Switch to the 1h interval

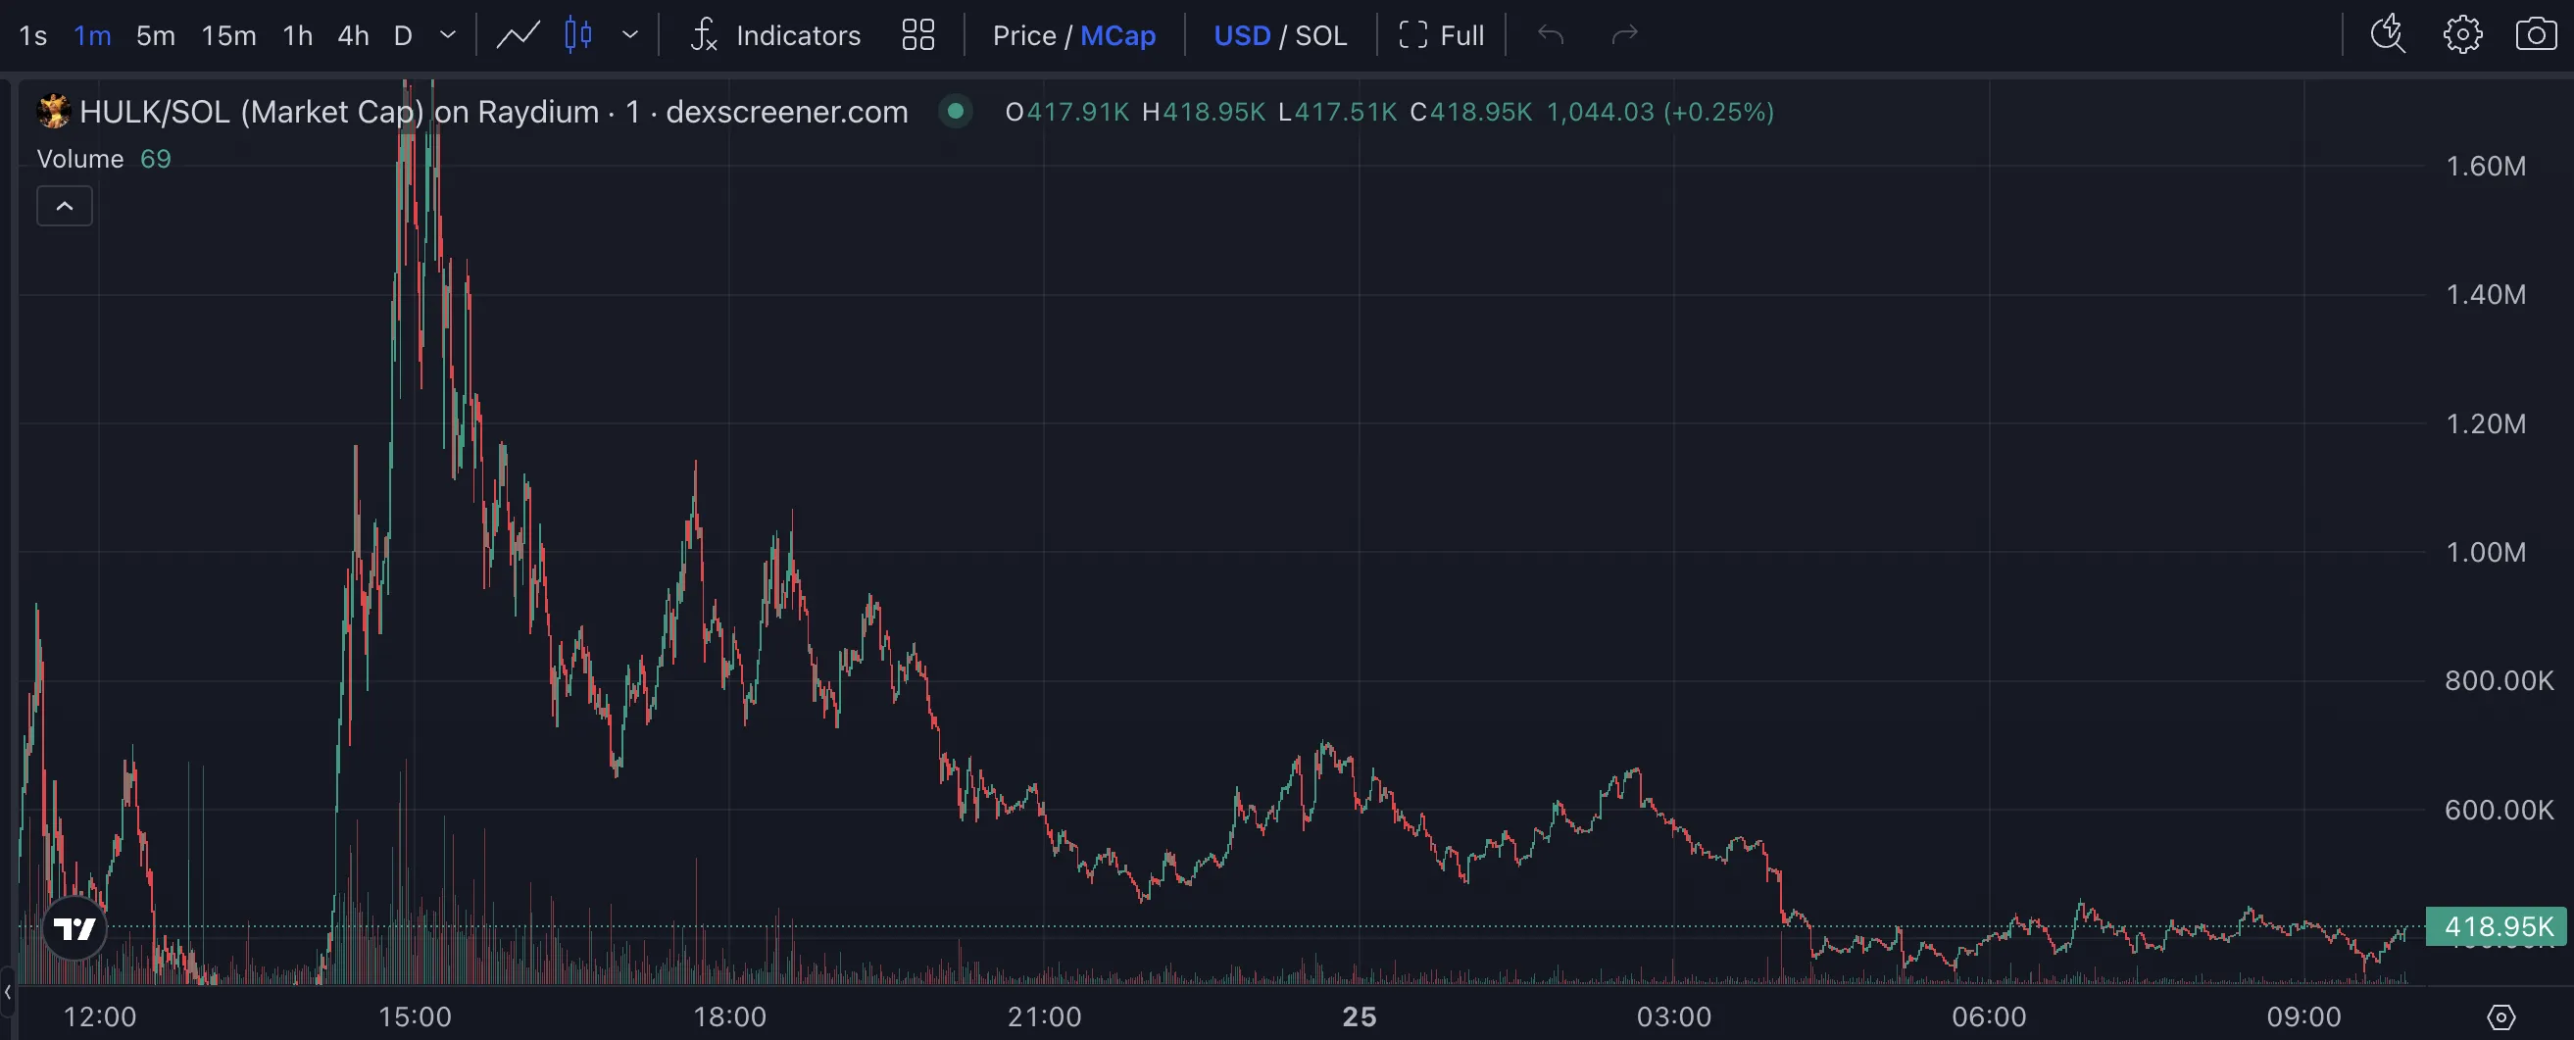(x=297, y=35)
